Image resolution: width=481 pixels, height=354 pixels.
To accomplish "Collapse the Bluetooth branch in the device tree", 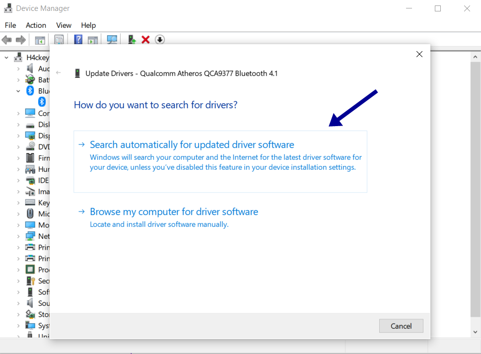I will point(18,91).
